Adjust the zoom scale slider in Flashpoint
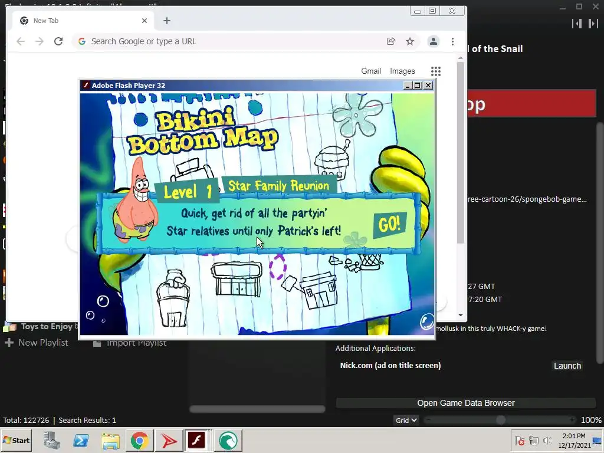This screenshot has height=453, width=604. point(500,420)
